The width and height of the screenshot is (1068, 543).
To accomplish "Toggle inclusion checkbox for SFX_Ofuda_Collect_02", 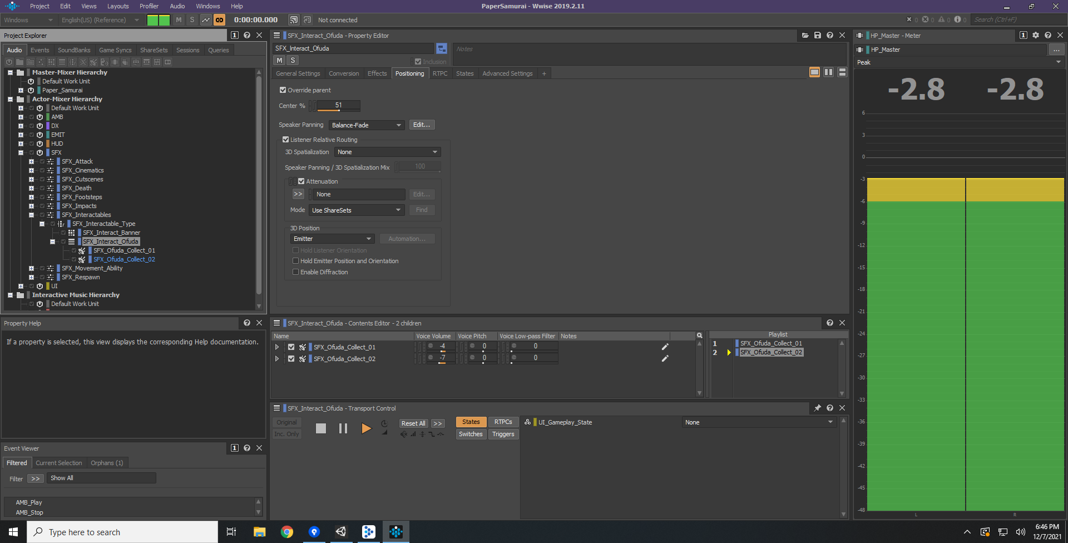I will point(291,359).
